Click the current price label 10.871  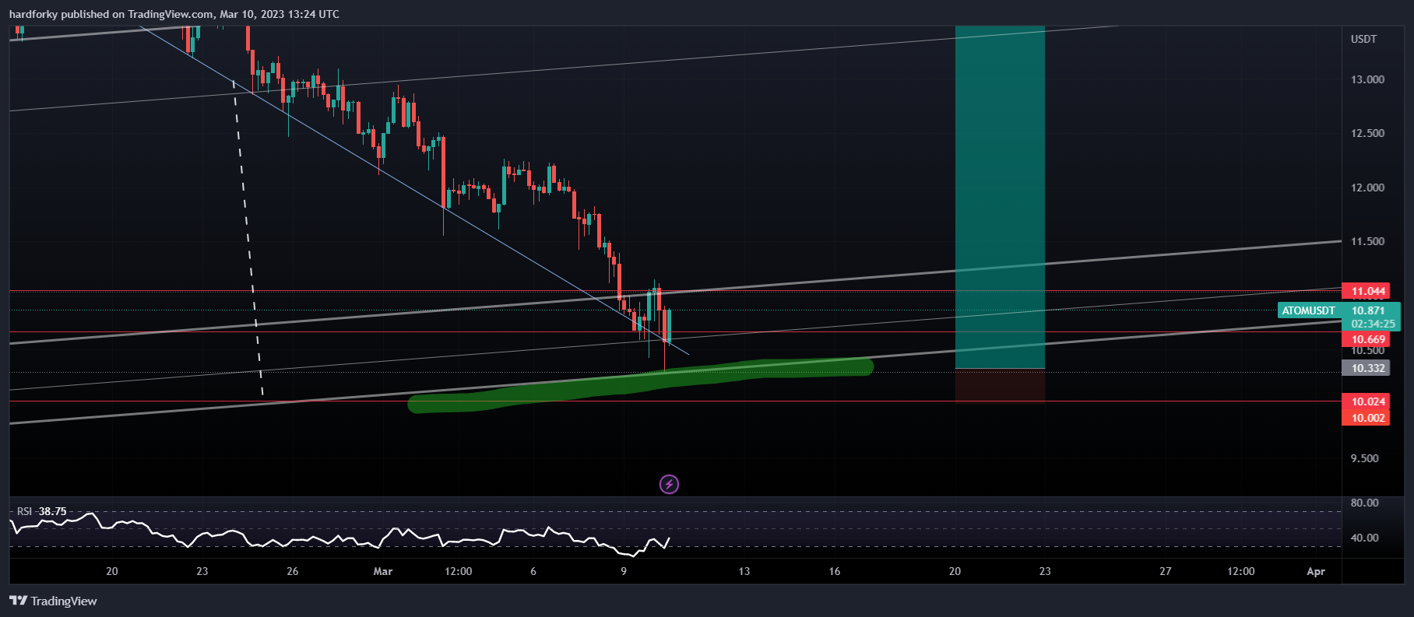tap(1368, 310)
